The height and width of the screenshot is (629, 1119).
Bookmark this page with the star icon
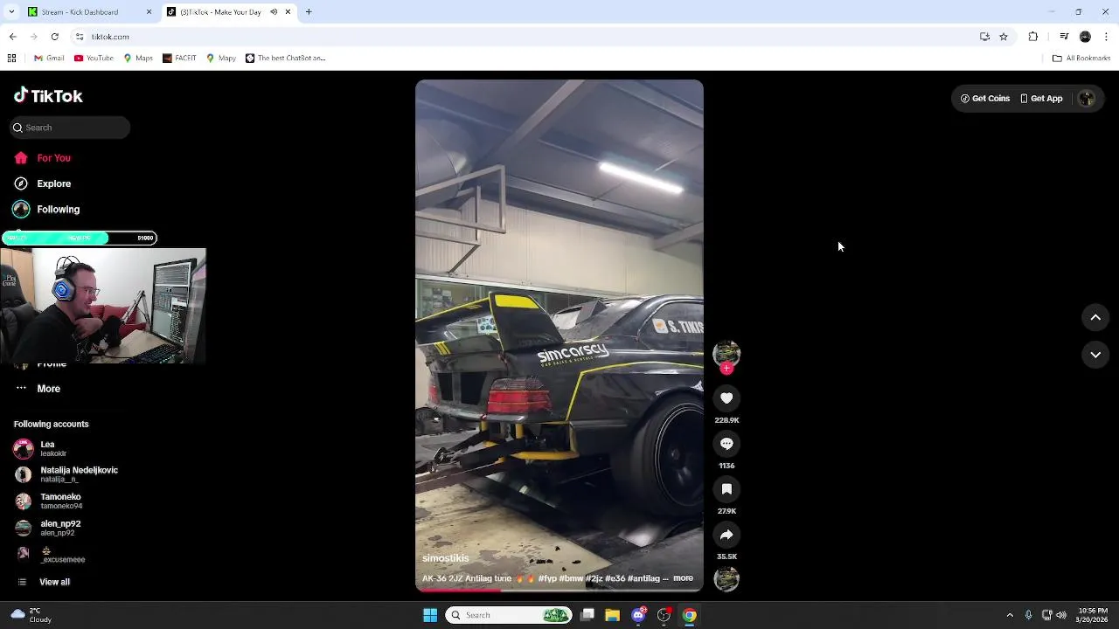pyautogui.click(x=1004, y=37)
